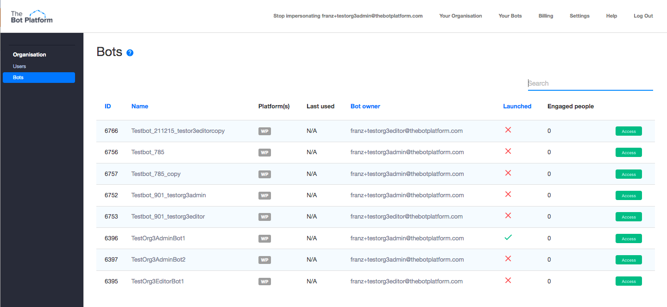Click Bots page heading
Image resolution: width=667 pixels, height=307 pixels.
(109, 51)
